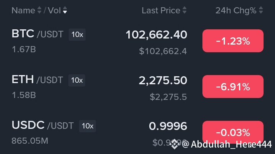
Task: Click the BTC 10x leverage badge
Action: 77,35
